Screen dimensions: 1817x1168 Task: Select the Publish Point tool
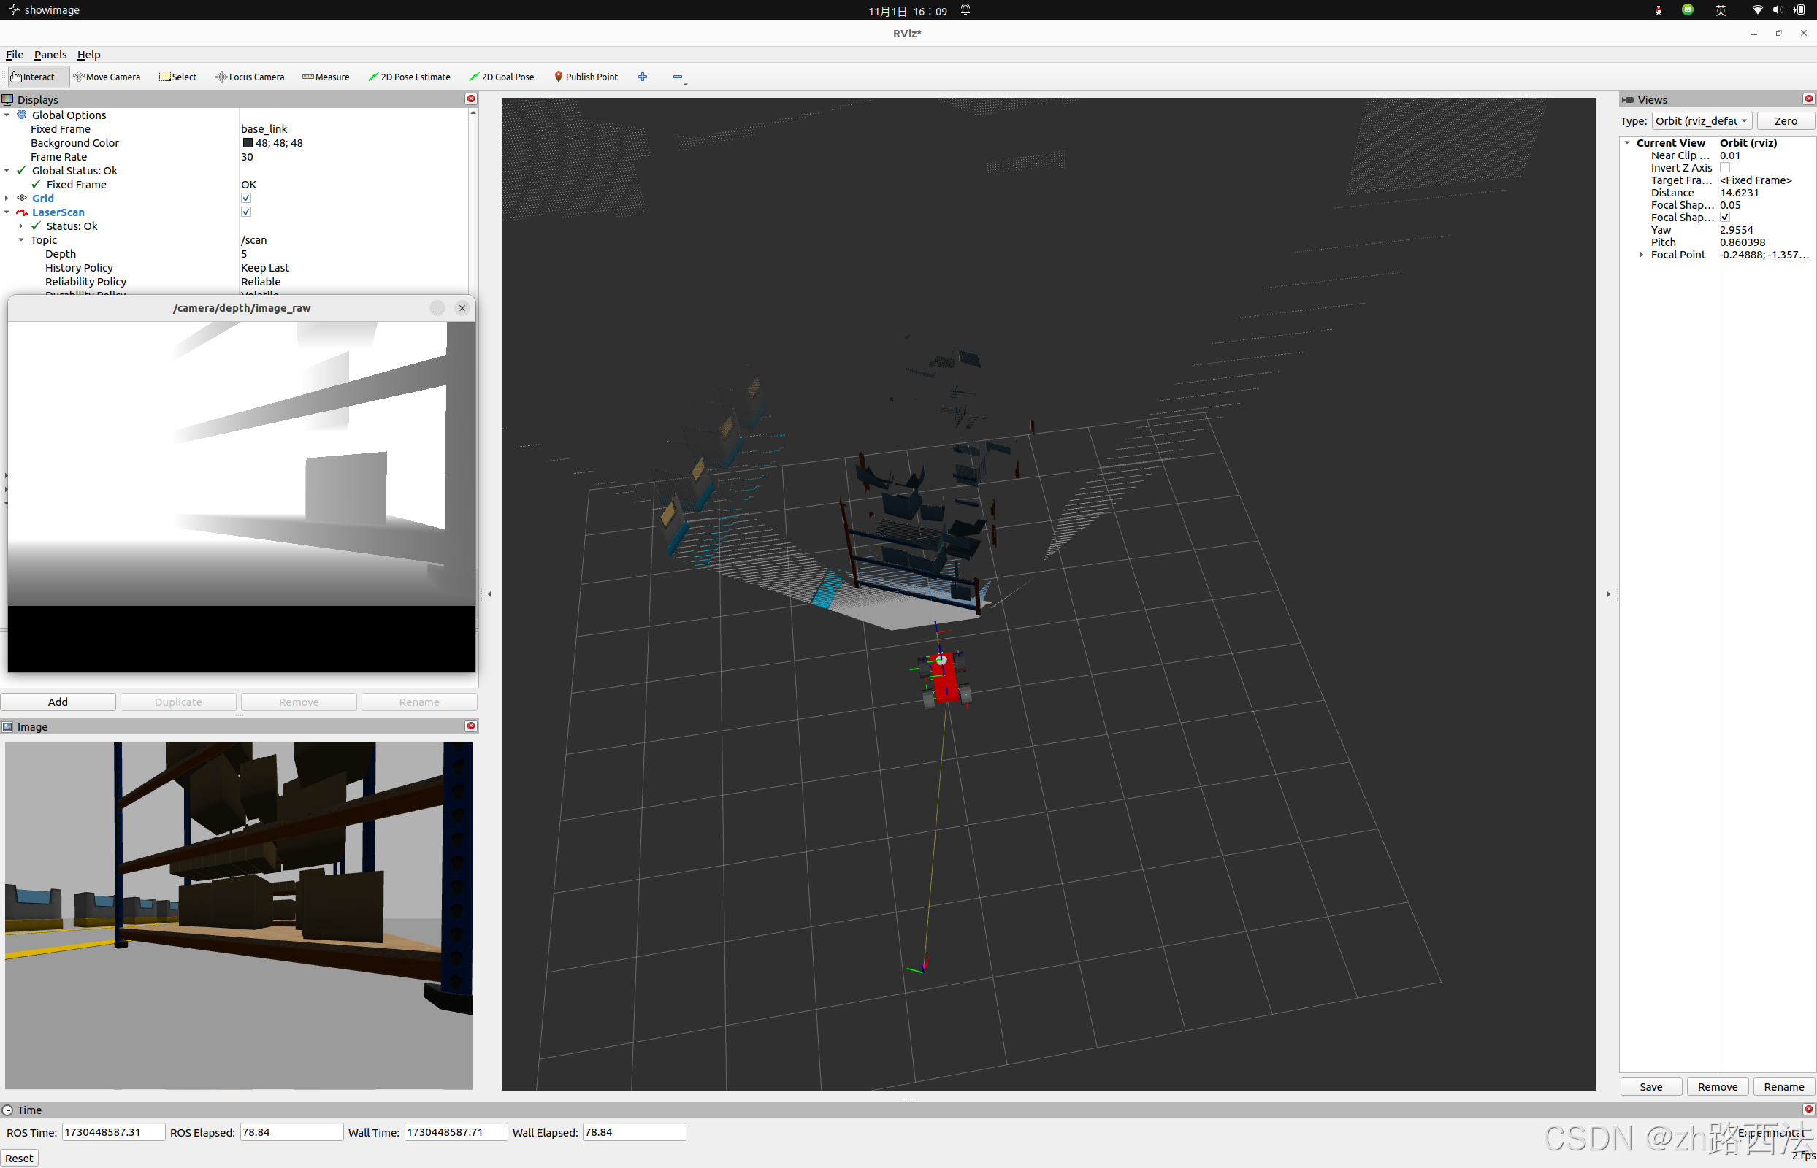click(x=586, y=77)
